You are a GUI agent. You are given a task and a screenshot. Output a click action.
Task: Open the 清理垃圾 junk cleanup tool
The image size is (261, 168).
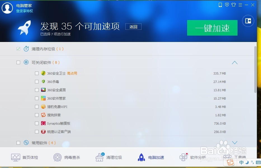(x=109, y=157)
